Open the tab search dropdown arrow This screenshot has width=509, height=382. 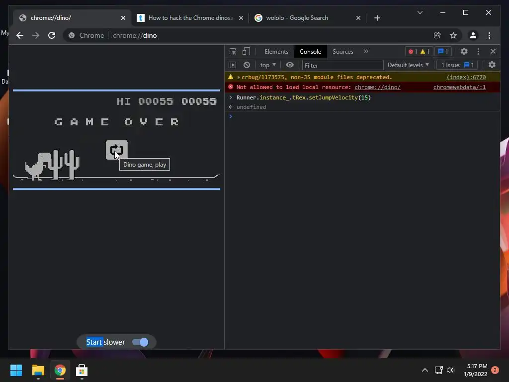420,12
